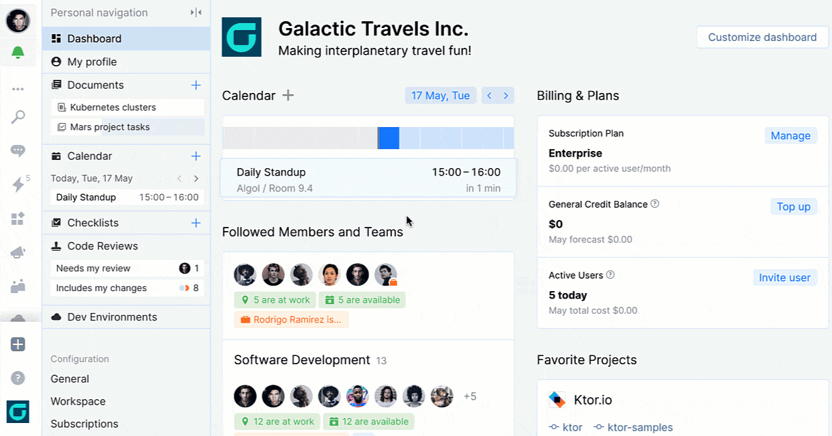Click the highlighted blue slot in calendar timeline
Screen dimensions: 832x436
click(x=389, y=138)
